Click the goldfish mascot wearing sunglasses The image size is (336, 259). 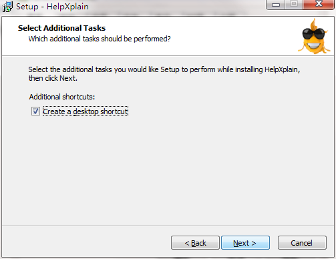click(315, 36)
